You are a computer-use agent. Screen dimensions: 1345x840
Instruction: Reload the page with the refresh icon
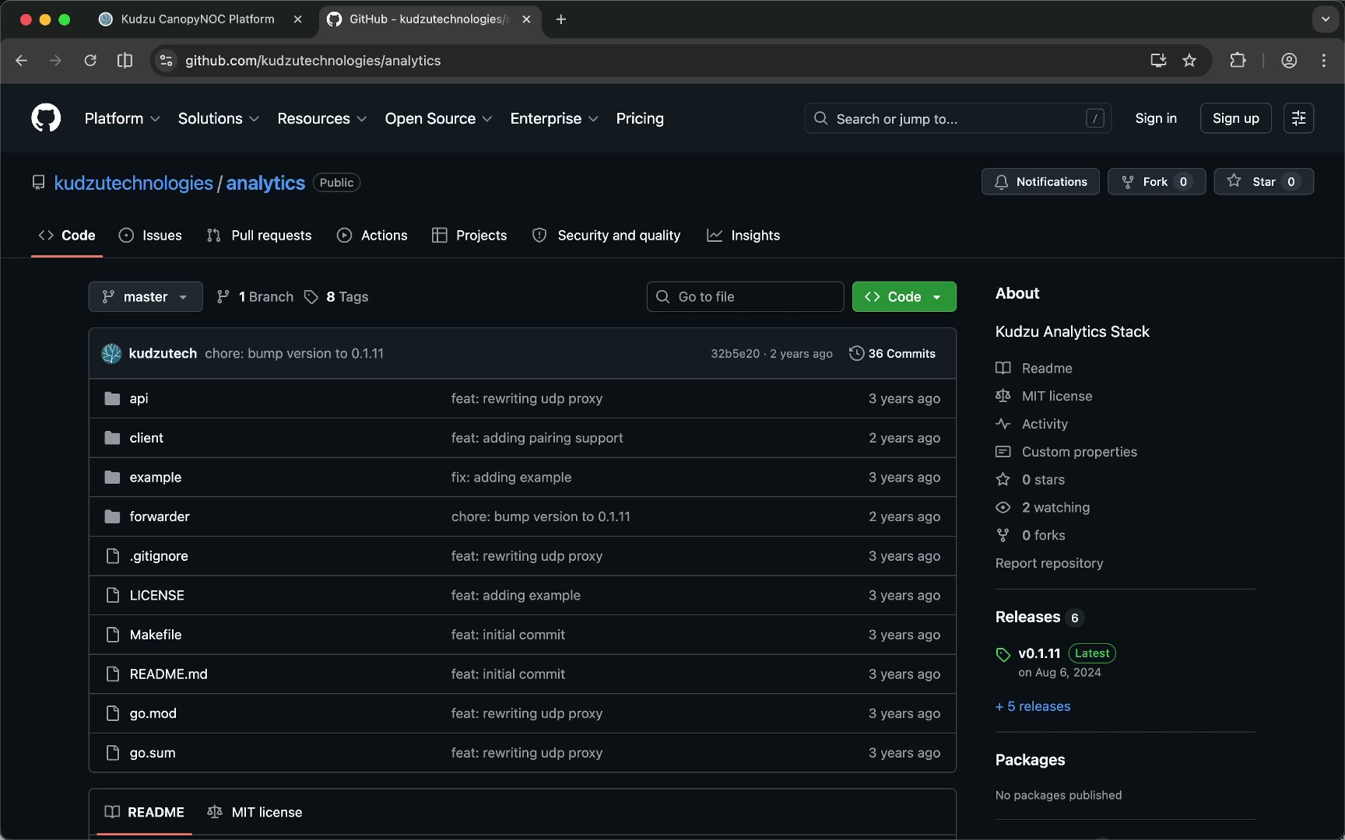pyautogui.click(x=90, y=61)
